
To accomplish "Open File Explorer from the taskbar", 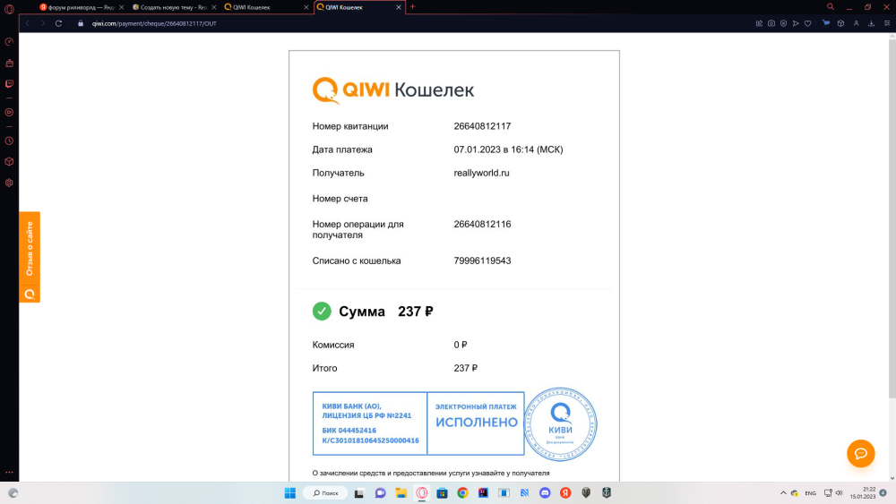I will coord(401,493).
